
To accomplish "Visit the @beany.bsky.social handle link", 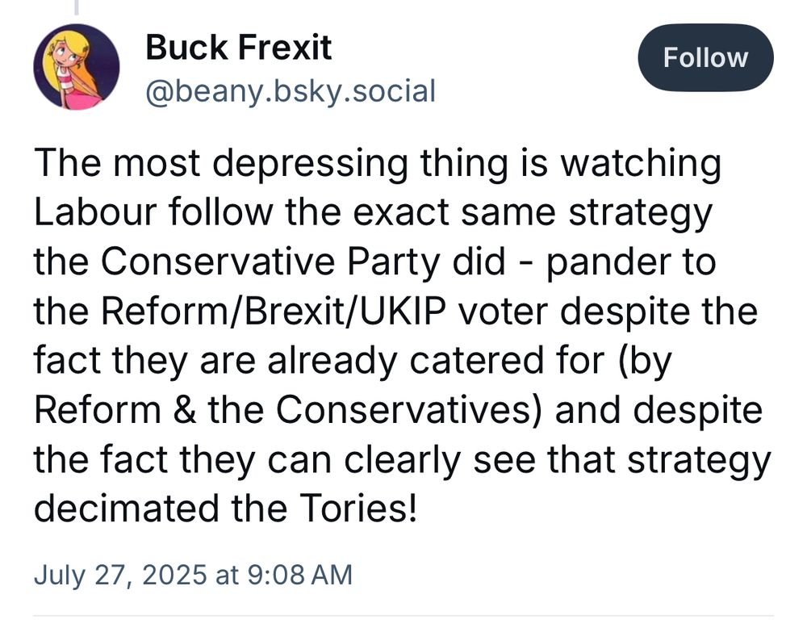I will pos(291,91).
